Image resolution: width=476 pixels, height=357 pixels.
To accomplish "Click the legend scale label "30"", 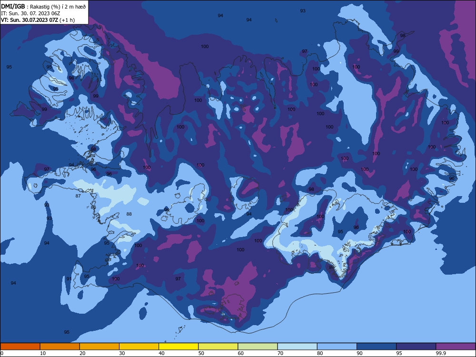I will (x=122, y=353).
